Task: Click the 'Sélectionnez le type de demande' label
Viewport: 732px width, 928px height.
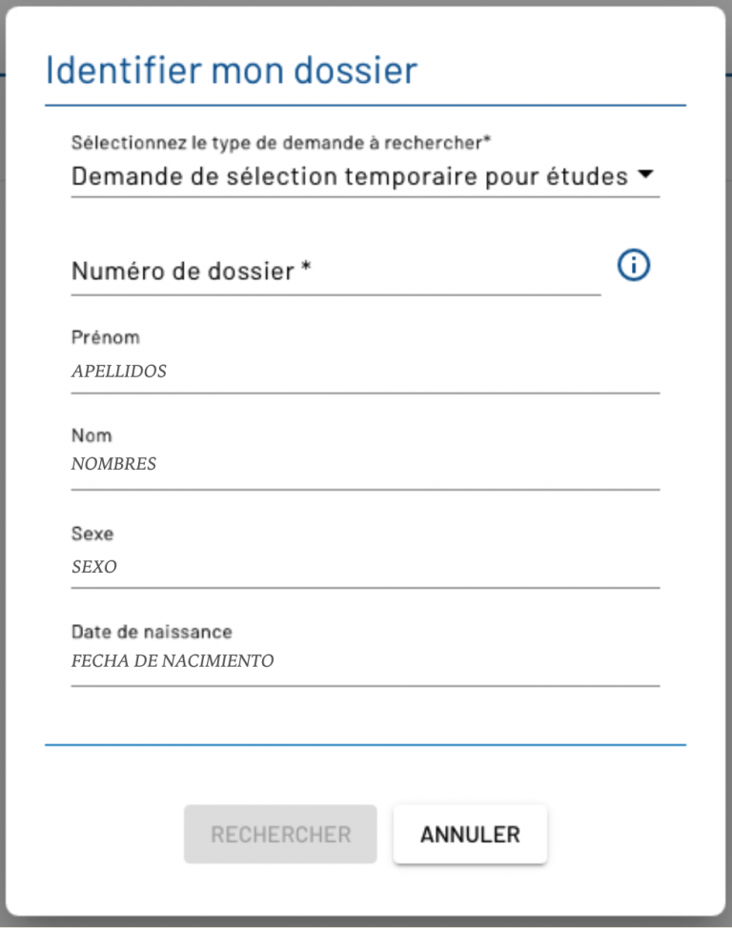Action: point(281,143)
